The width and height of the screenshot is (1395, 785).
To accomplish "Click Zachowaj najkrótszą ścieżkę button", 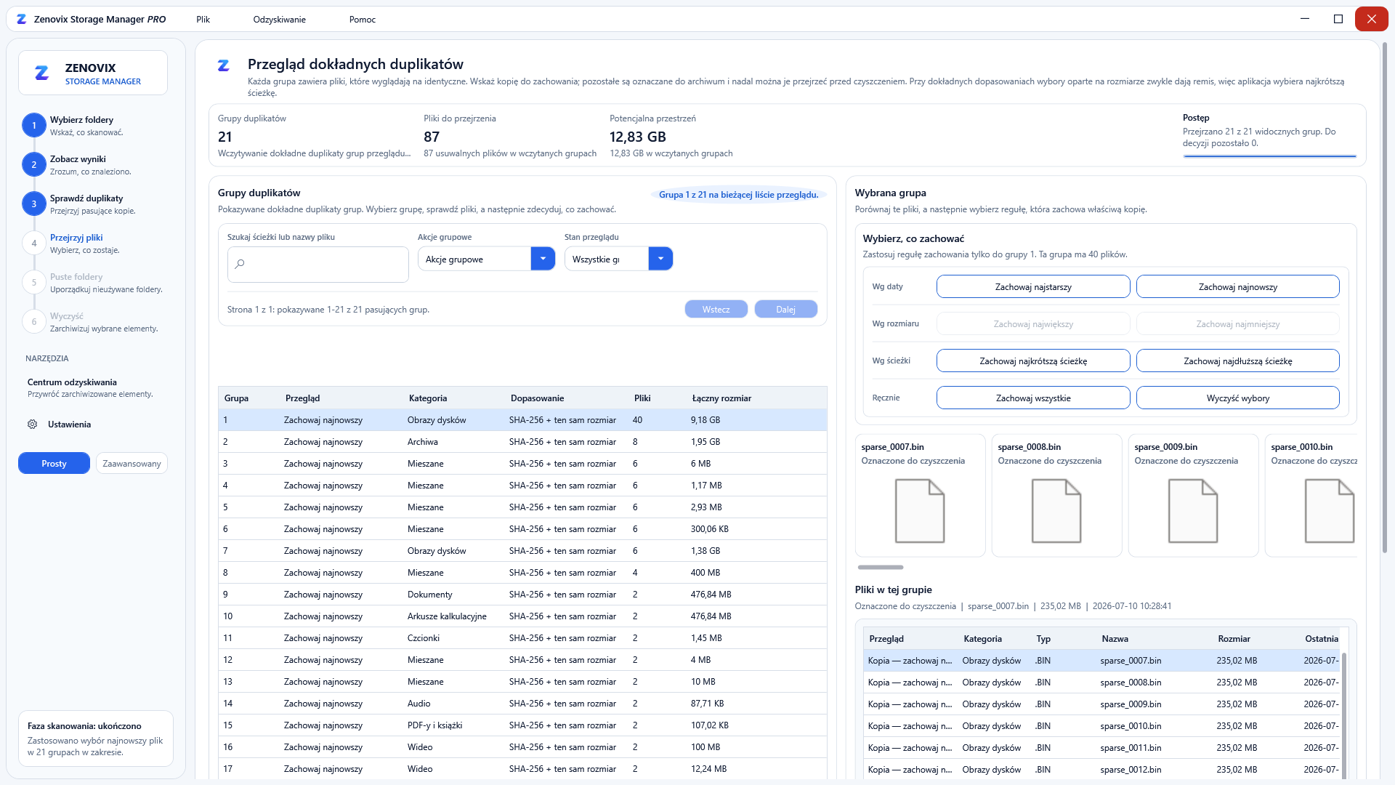I will coord(1033,361).
